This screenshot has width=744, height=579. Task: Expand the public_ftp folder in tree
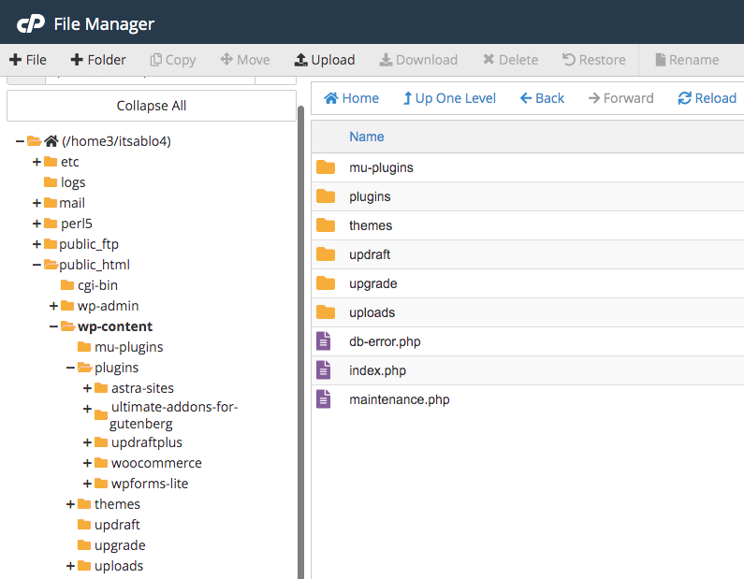tap(36, 244)
